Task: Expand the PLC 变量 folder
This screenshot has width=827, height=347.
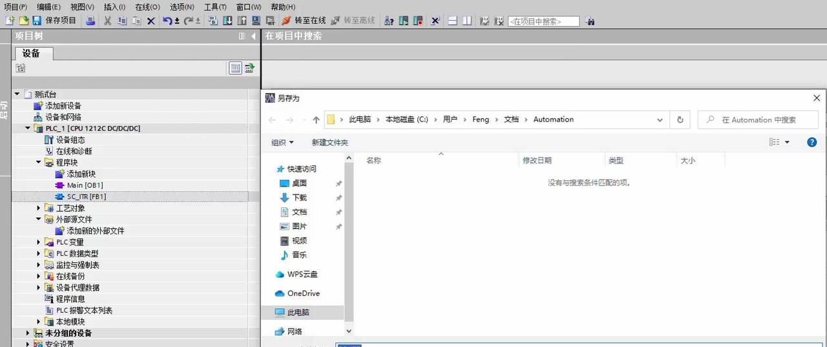Action: coord(39,242)
